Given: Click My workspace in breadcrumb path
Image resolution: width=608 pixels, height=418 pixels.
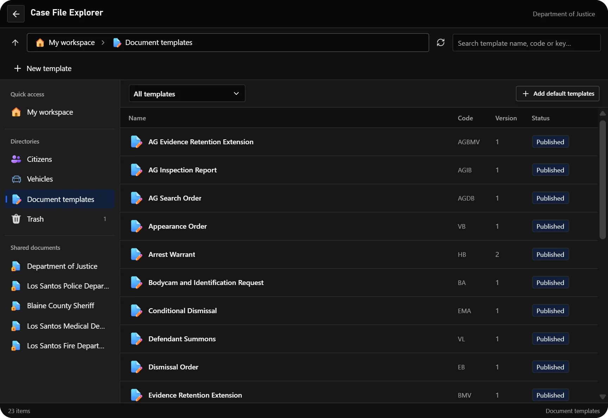Looking at the screenshot, I should (72, 43).
